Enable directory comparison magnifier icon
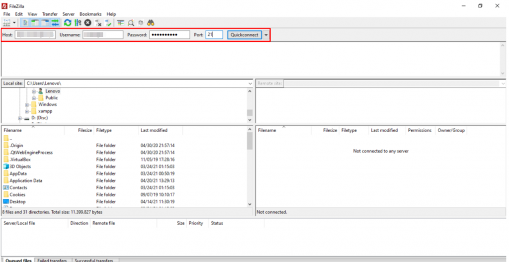 (x=131, y=23)
